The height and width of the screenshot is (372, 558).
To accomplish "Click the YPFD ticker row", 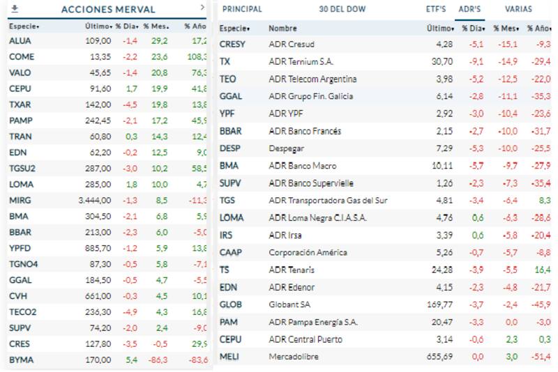I will tap(21, 249).
